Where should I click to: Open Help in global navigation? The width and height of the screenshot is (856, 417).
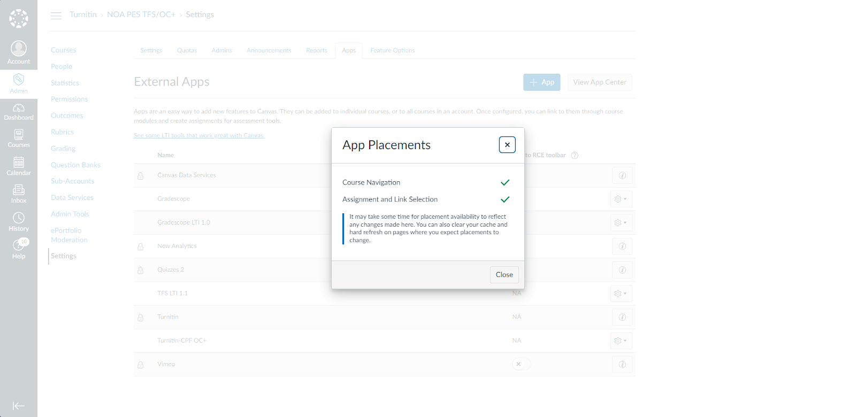coord(19,249)
